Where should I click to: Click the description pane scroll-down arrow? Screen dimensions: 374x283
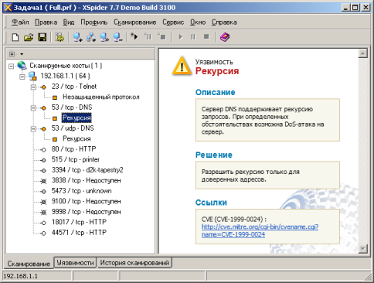tap(363, 249)
